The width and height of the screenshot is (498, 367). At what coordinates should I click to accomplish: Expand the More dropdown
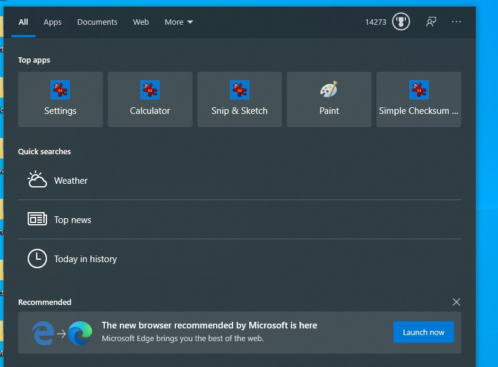coord(179,22)
